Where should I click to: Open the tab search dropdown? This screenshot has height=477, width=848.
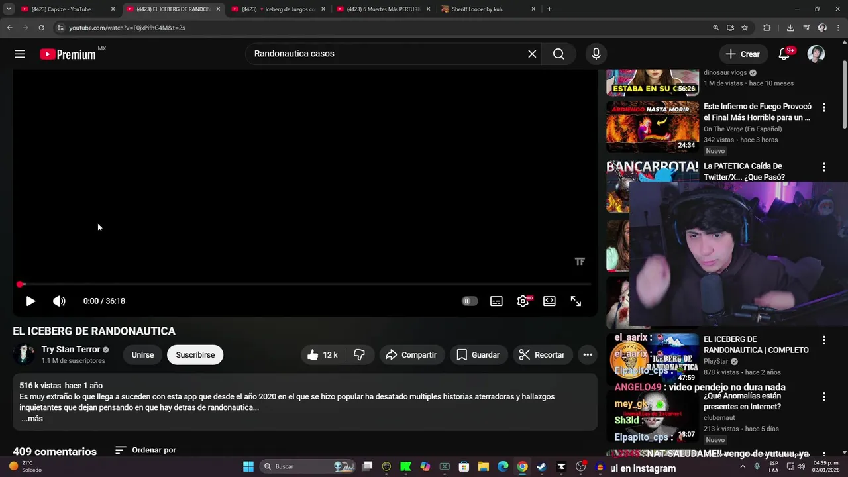(x=9, y=9)
